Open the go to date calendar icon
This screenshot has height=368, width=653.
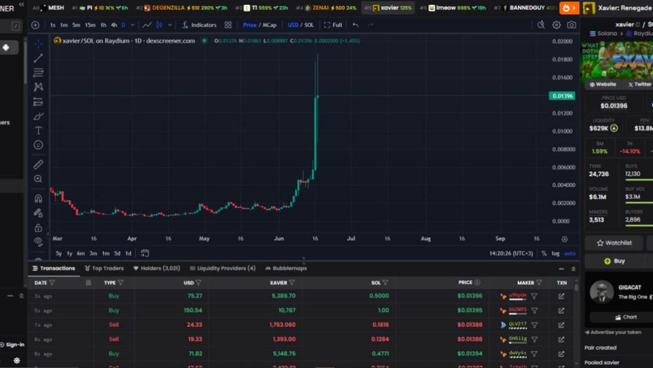click(145, 254)
